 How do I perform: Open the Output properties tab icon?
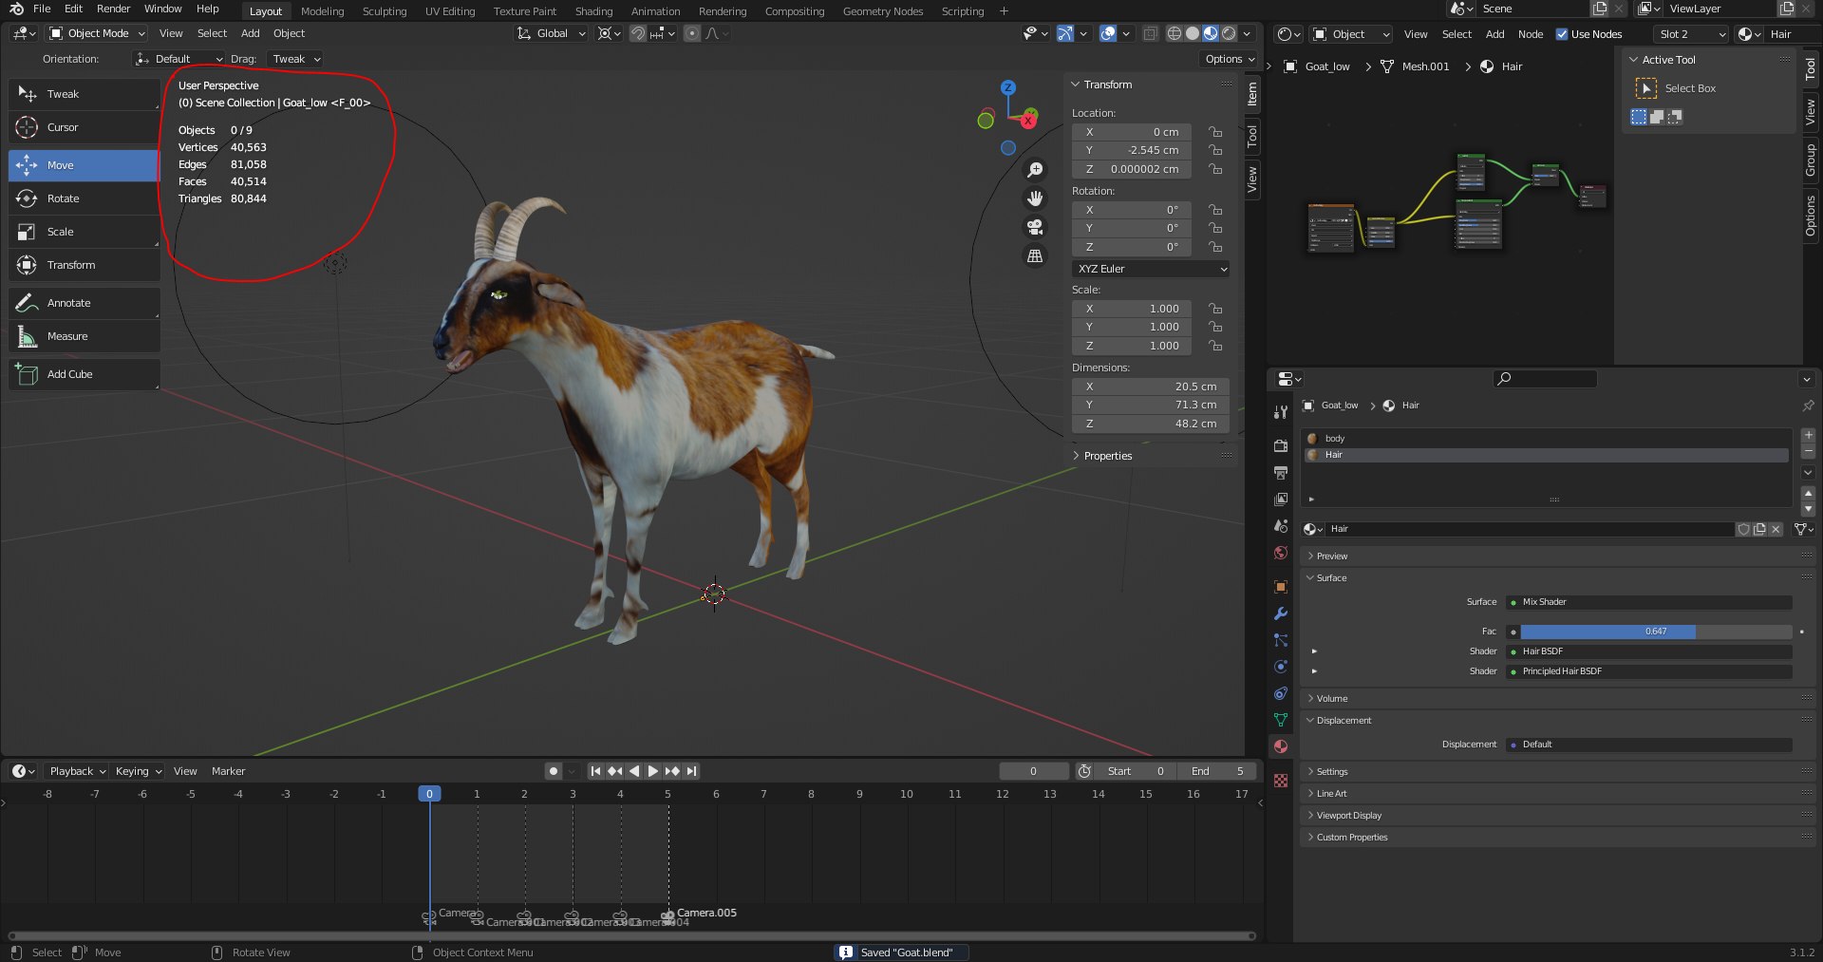(x=1281, y=472)
